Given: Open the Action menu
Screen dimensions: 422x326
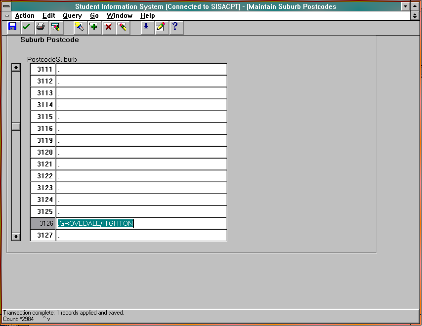Looking at the screenshot, I should 25,16.
